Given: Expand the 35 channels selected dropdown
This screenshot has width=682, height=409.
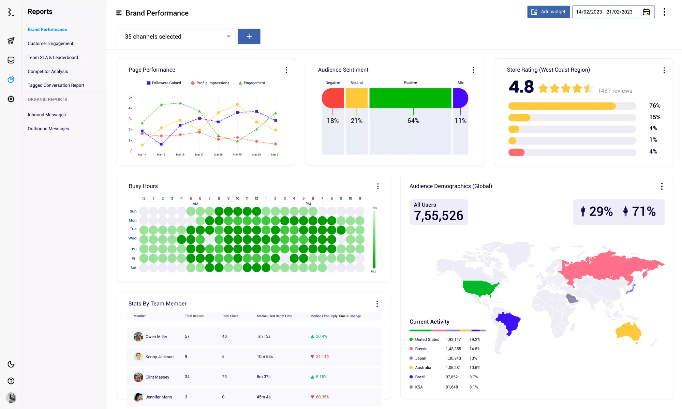Looking at the screenshot, I should pos(176,36).
